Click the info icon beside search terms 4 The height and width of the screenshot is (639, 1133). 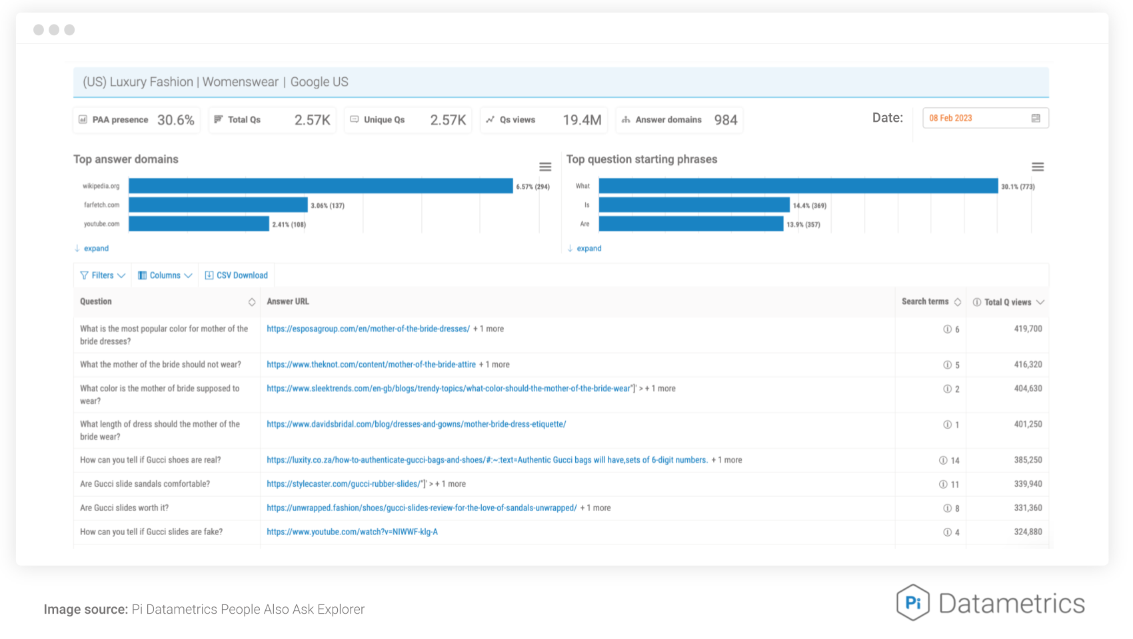tap(947, 532)
